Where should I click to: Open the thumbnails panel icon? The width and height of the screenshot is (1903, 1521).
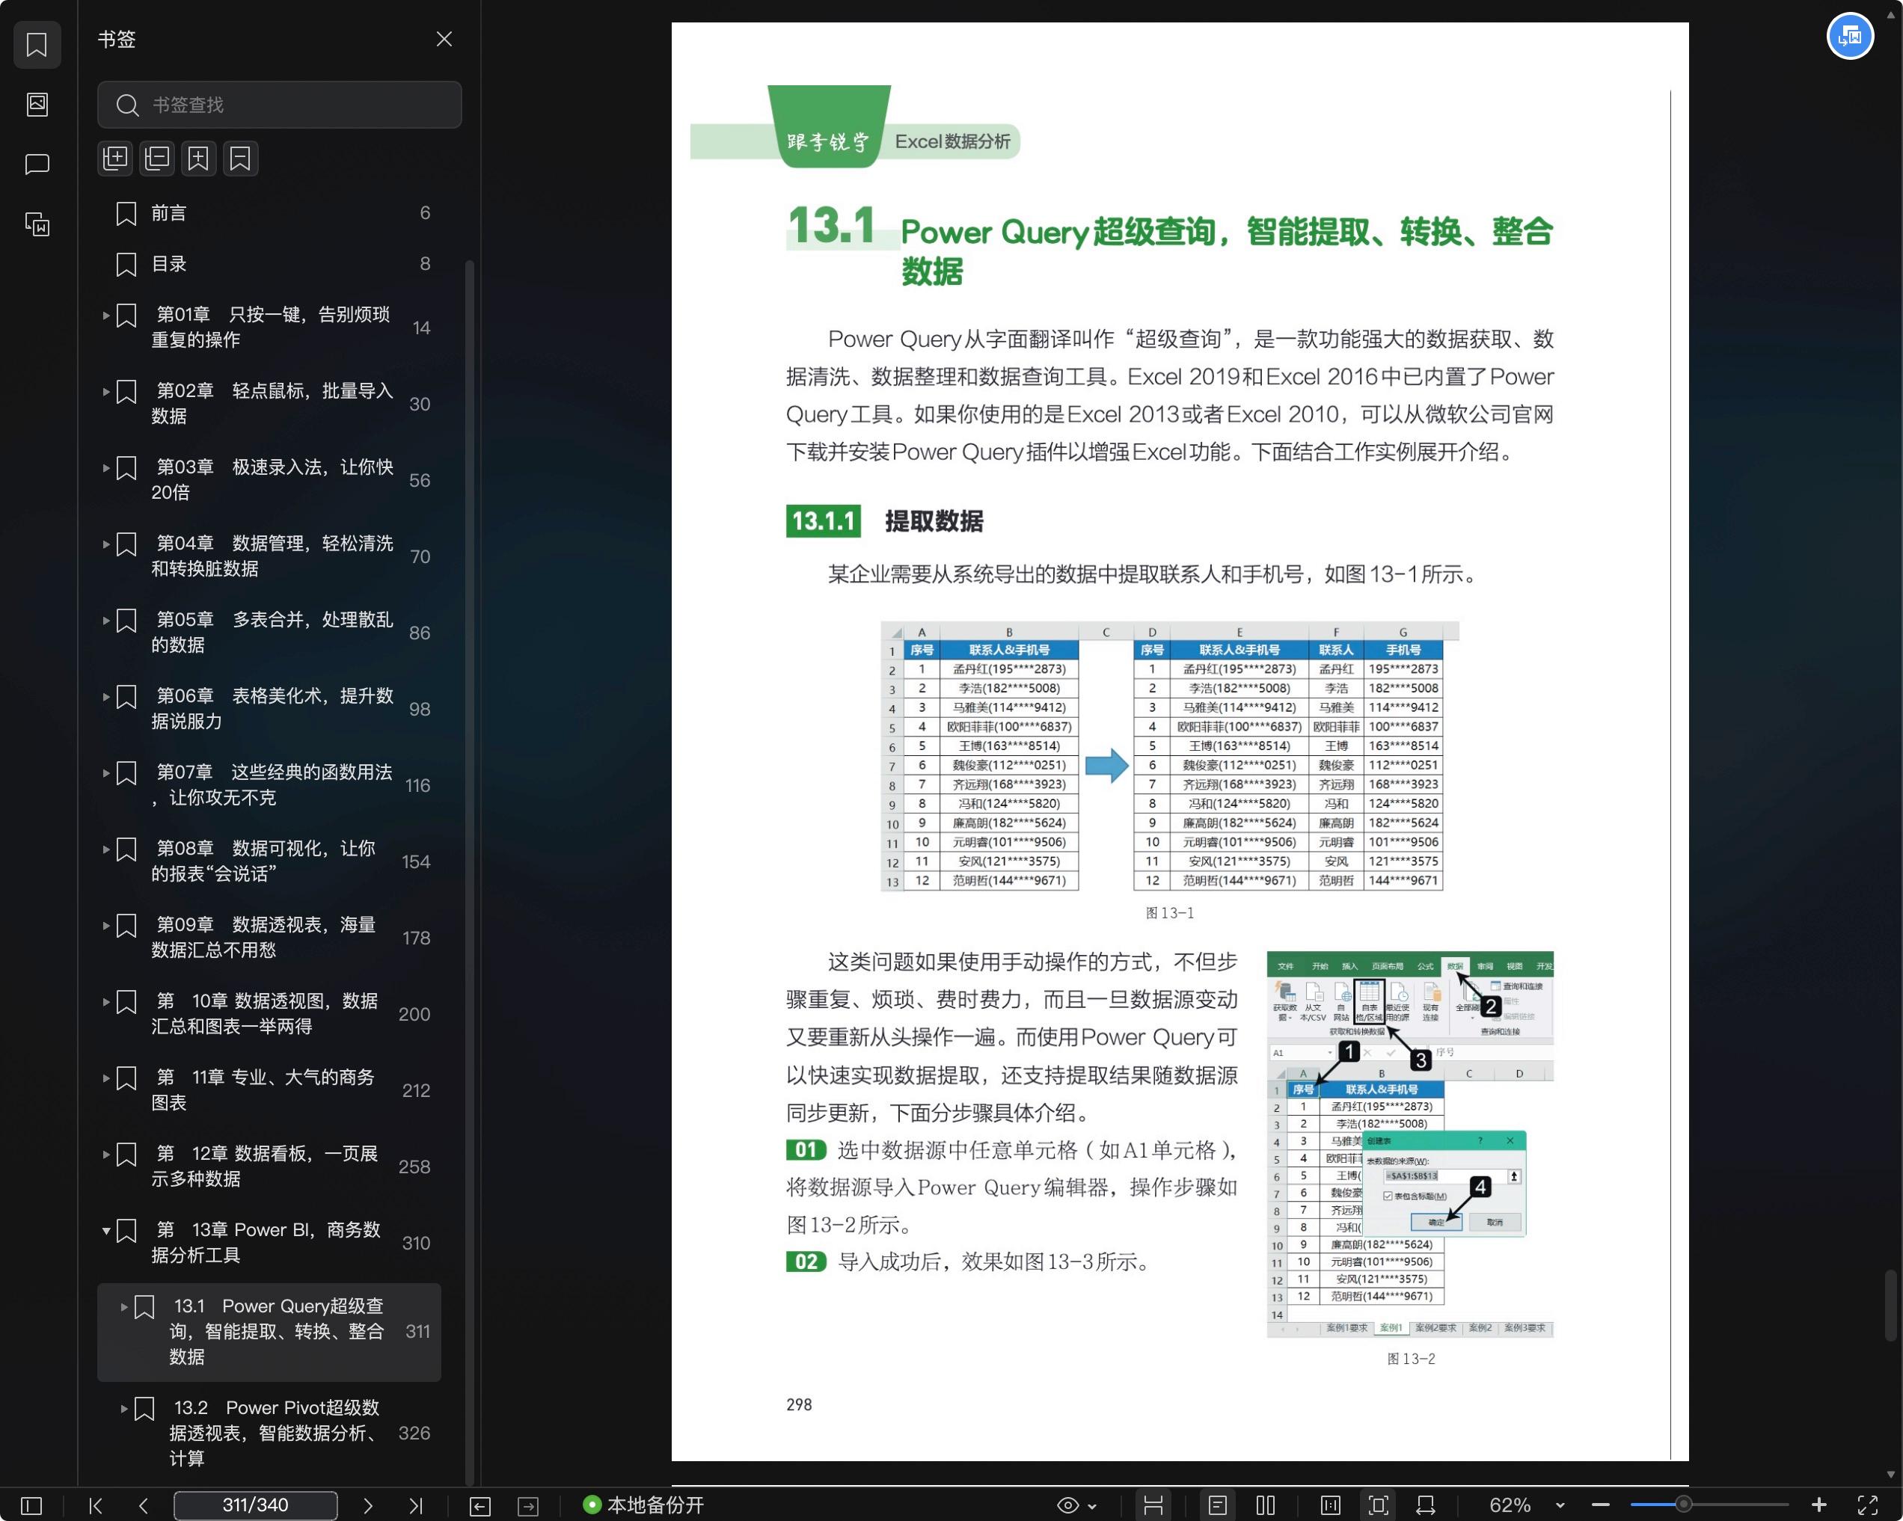coord(36,104)
